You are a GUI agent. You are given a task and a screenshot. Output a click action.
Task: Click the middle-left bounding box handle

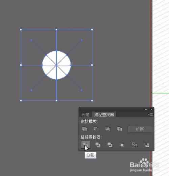(x=21, y=65)
